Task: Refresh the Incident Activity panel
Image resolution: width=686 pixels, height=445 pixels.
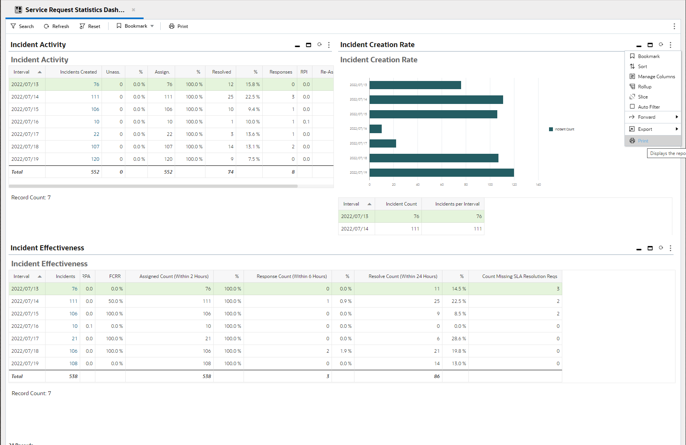Action: [319, 45]
